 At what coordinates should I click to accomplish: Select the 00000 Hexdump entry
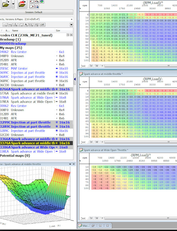pos(36,43)
